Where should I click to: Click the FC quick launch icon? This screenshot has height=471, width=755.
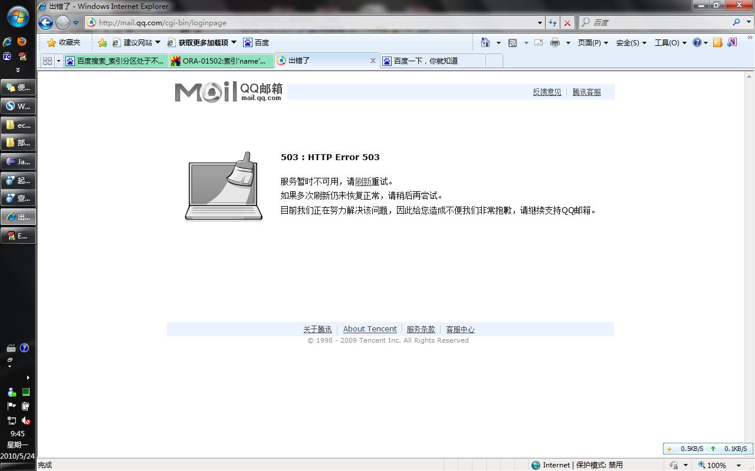click(x=8, y=57)
